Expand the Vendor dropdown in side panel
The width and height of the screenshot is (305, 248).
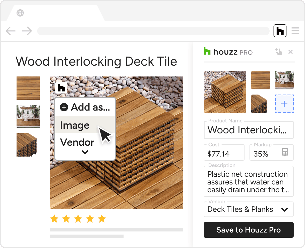[x=285, y=210]
